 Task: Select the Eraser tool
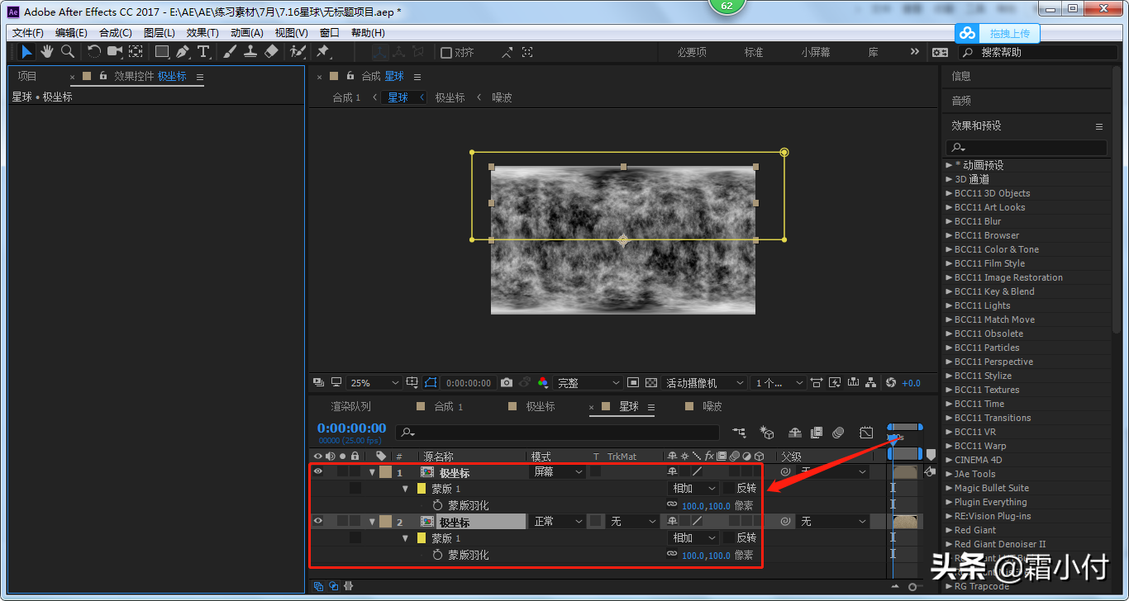point(271,52)
